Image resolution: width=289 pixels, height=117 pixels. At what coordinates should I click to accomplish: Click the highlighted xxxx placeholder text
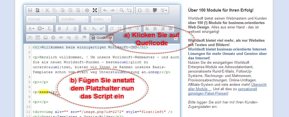click(x=44, y=92)
